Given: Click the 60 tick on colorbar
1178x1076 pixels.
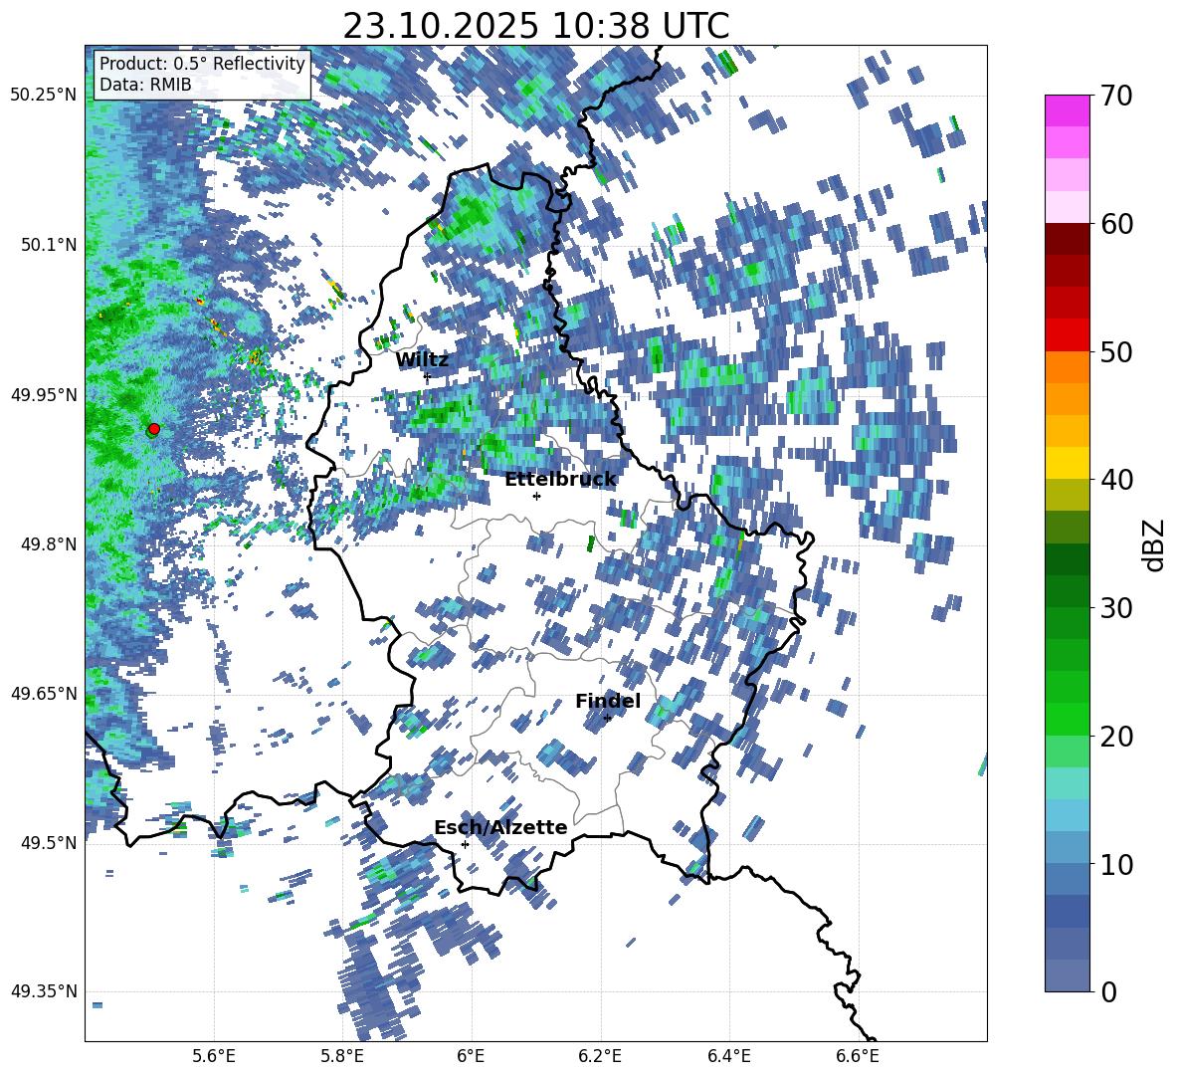Looking at the screenshot, I should [x=1116, y=224].
